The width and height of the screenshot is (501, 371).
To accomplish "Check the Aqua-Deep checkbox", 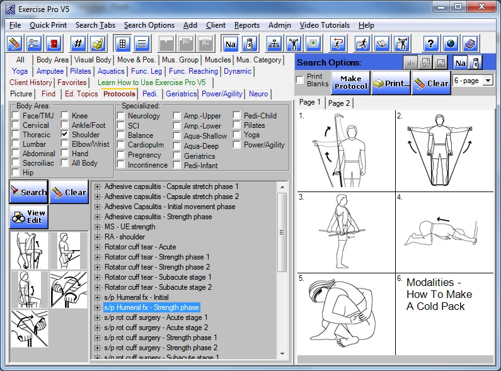I will pyautogui.click(x=176, y=146).
